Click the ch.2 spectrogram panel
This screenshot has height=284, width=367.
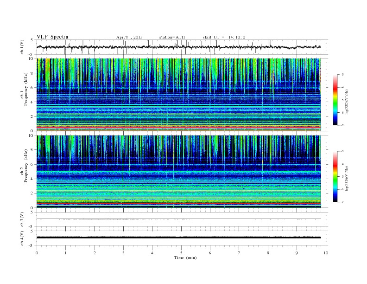click(179, 172)
